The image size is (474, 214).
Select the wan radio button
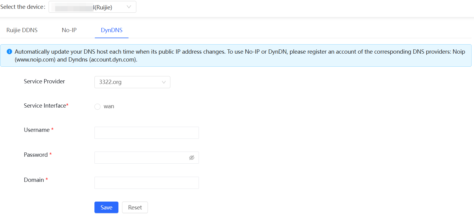click(97, 107)
